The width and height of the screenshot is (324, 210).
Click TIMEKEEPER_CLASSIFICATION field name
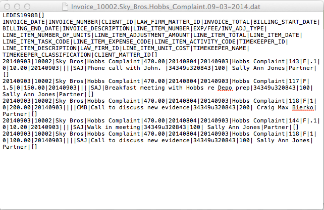(49, 55)
